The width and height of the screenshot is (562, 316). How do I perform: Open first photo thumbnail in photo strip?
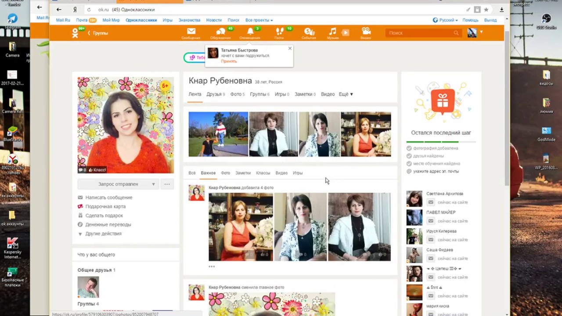coord(218,134)
